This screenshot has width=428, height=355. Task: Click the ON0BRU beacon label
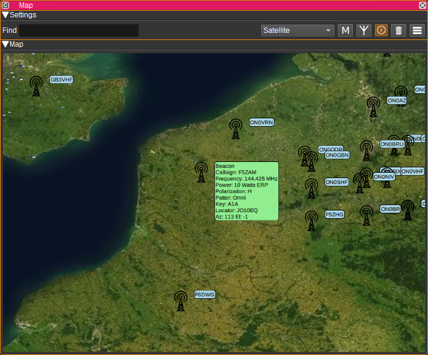click(392, 145)
